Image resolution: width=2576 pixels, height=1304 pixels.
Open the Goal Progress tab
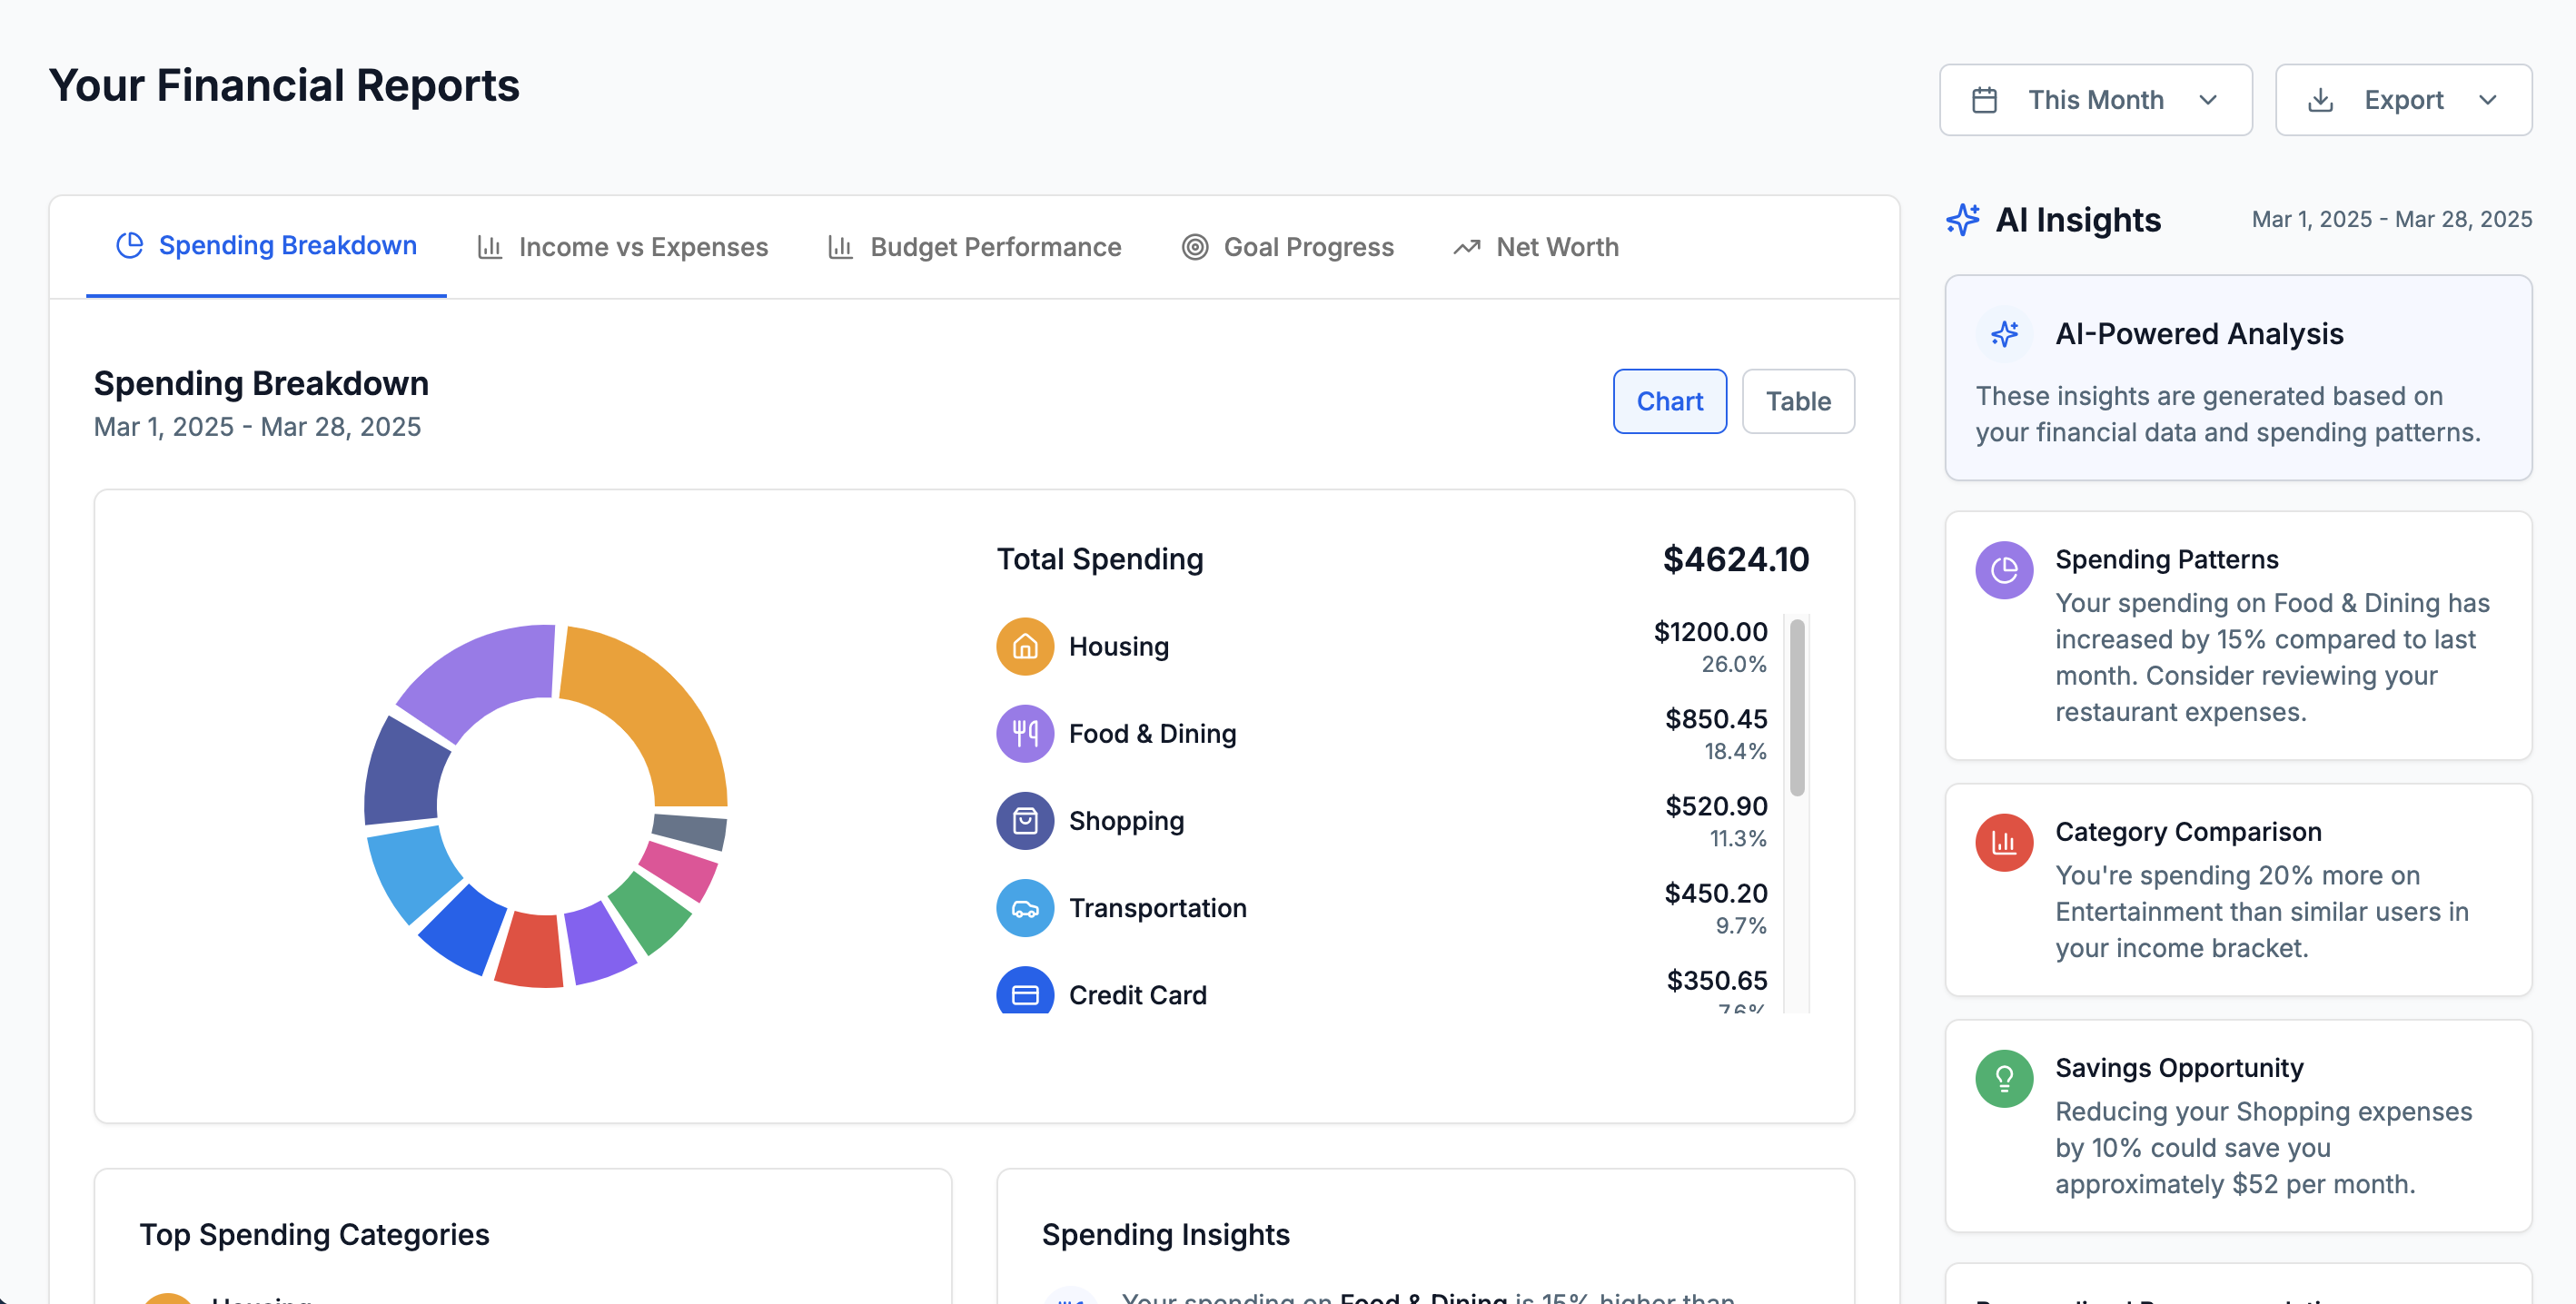coord(1288,246)
